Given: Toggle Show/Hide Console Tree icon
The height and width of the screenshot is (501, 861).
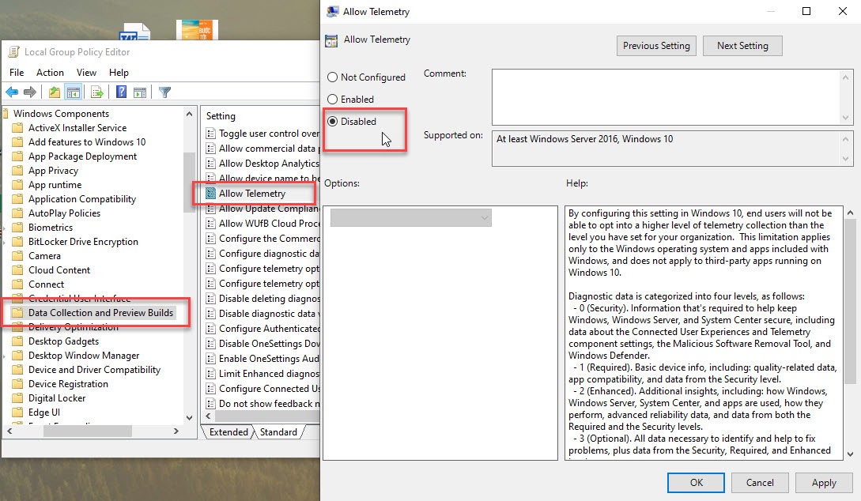Looking at the screenshot, I should tap(74, 92).
